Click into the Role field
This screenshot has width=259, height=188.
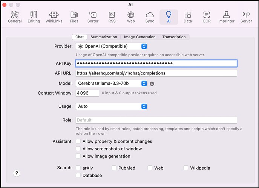(156, 120)
